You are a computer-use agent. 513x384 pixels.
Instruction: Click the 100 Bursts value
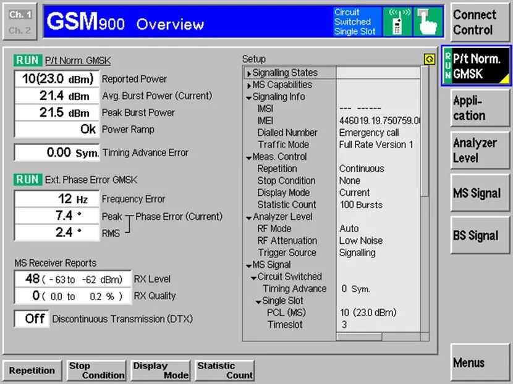coord(361,204)
